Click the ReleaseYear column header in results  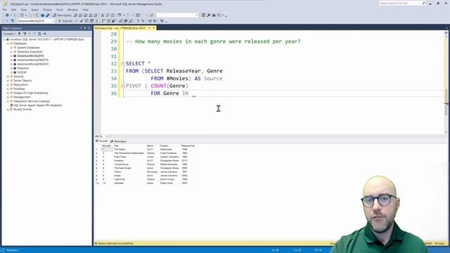188,145
